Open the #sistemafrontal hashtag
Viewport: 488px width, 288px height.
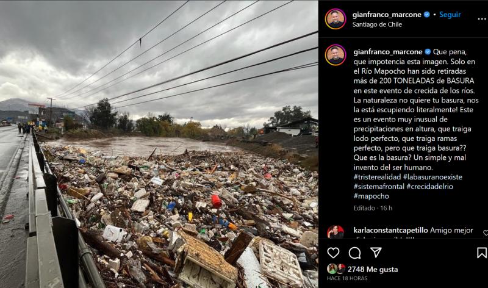(x=379, y=187)
